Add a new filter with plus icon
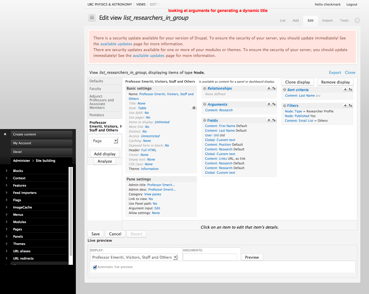Image resolution: width=369 pixels, height=294 pixels. tap(345, 105)
